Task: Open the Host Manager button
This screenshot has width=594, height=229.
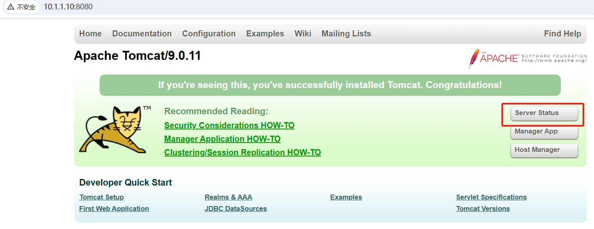Action: point(544,150)
